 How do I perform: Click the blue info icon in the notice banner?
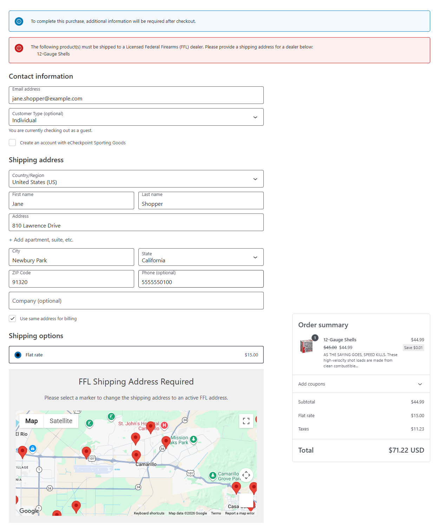(19, 21)
